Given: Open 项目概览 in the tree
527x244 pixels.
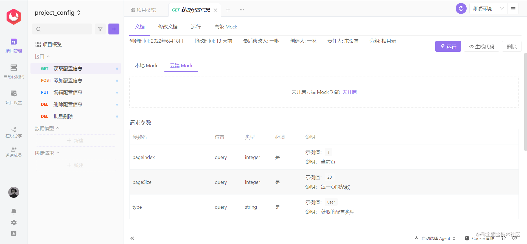Looking at the screenshot, I should (x=49, y=45).
